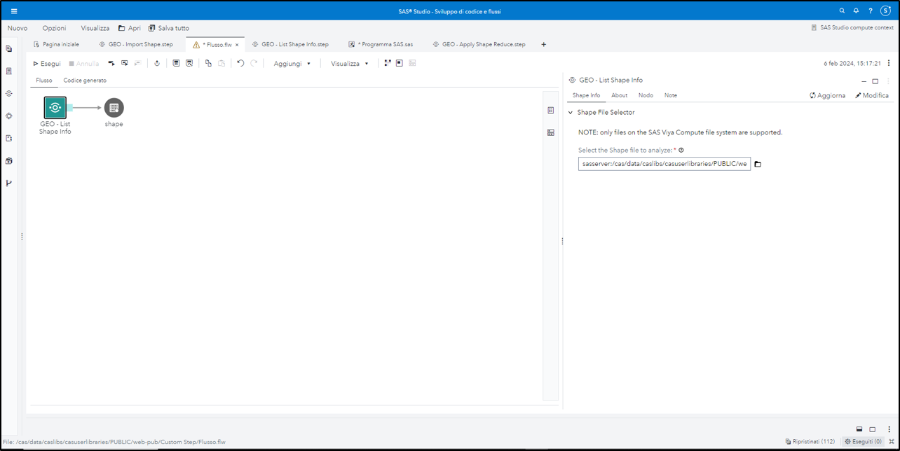The image size is (900, 451).
Task: Click the Esegui run button
Action: click(47, 64)
